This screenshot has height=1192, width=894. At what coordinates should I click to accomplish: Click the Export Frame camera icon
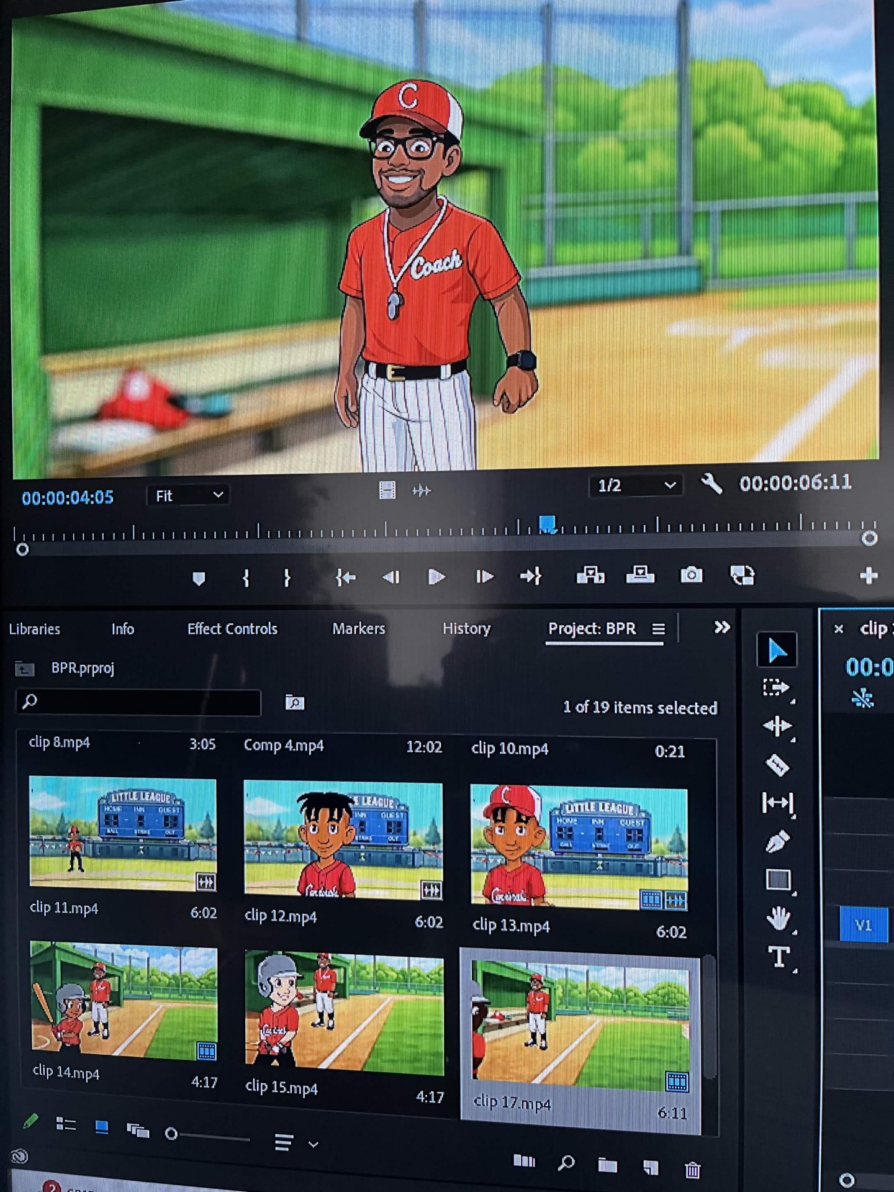pyautogui.click(x=691, y=575)
